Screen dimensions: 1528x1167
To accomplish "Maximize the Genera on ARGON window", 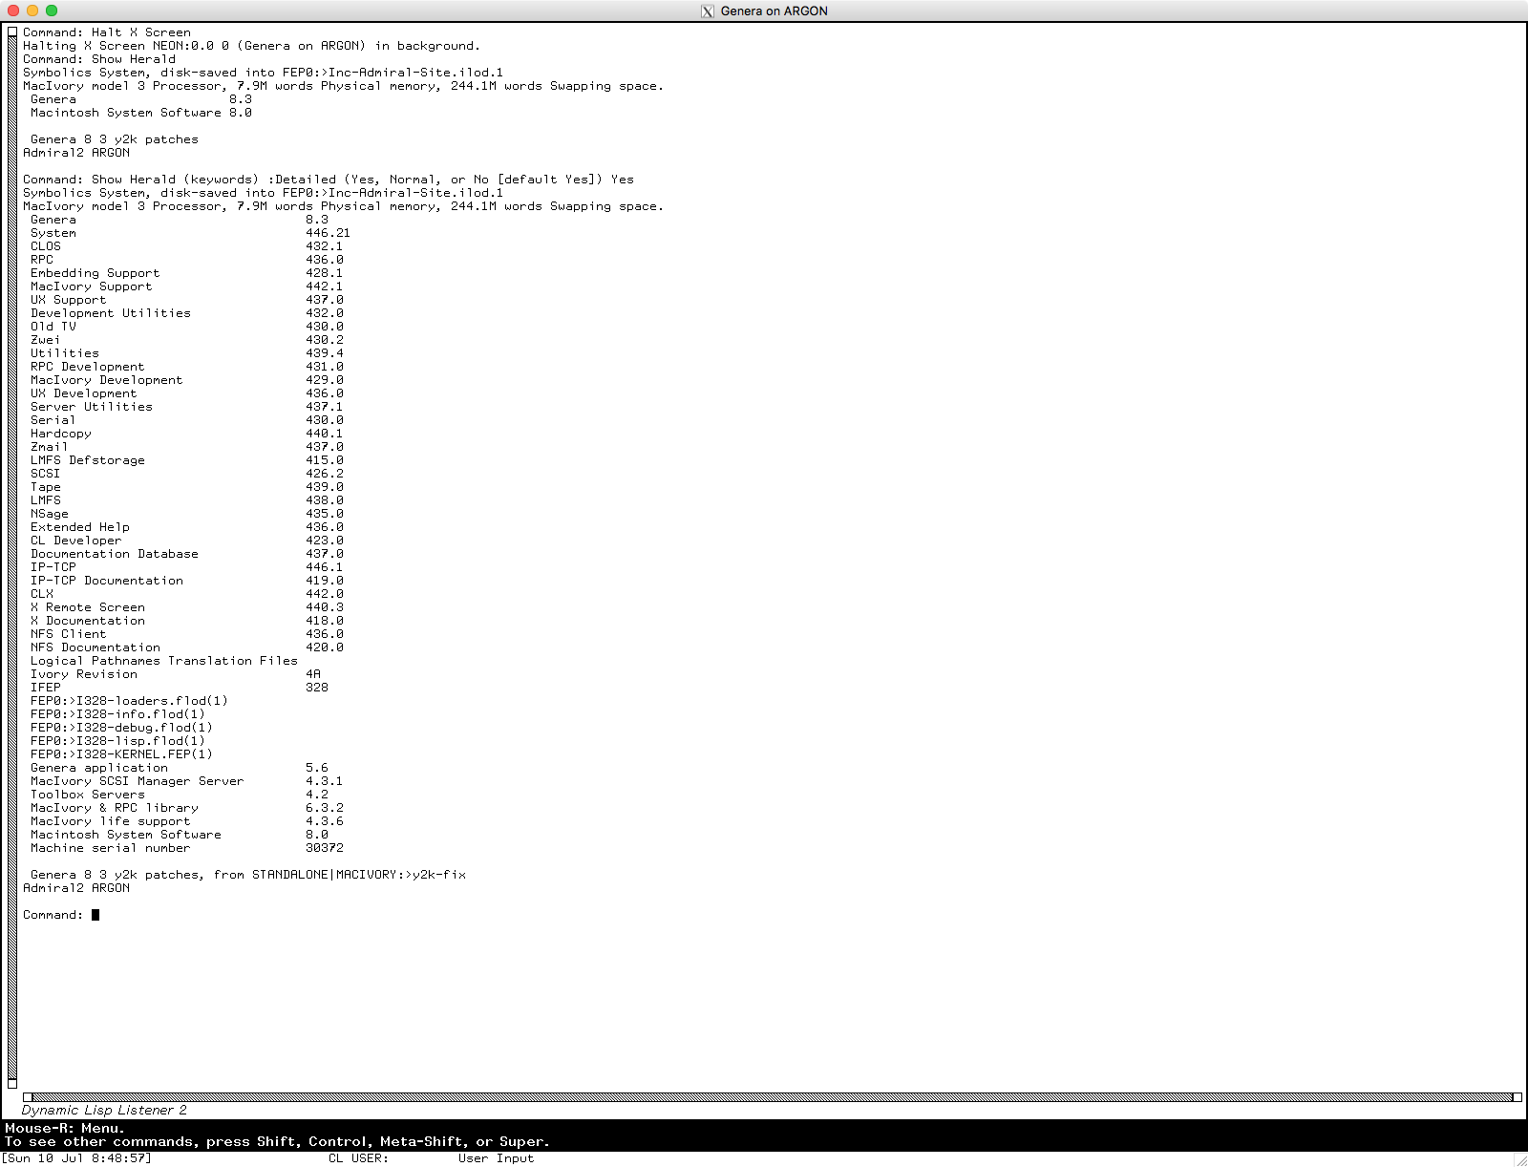I will click(x=52, y=11).
